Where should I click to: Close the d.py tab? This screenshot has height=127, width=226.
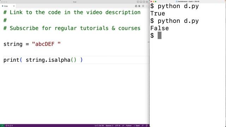[14, 6]
